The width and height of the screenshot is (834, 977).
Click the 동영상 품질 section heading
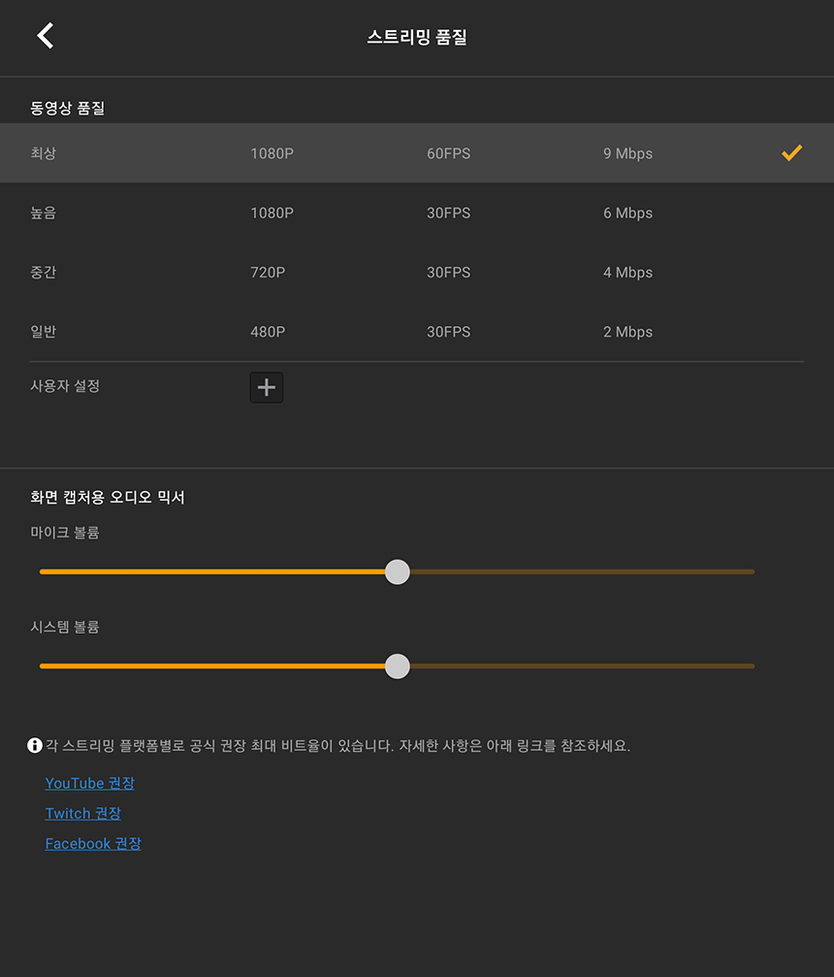pyautogui.click(x=67, y=108)
